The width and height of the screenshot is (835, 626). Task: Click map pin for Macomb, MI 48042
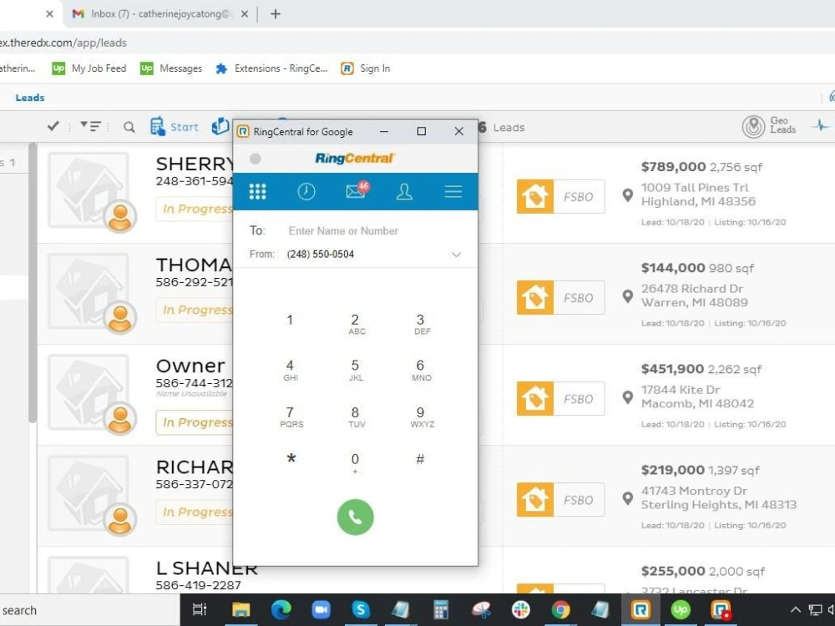[628, 397]
